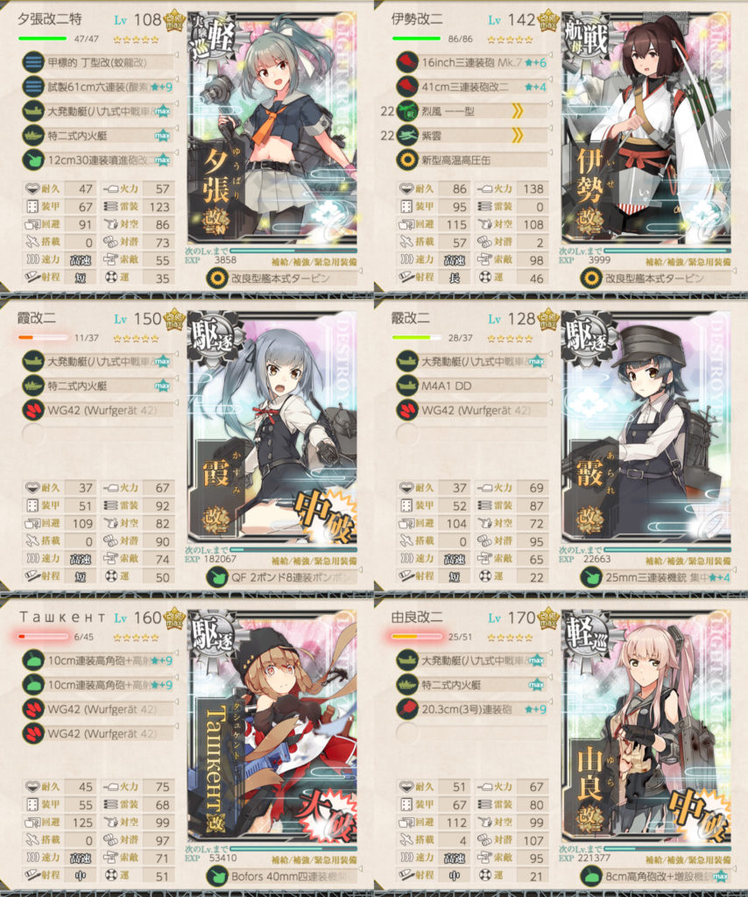
Task: Click Yura's 20.3cm(3号) gun icon
Action: coord(407,709)
